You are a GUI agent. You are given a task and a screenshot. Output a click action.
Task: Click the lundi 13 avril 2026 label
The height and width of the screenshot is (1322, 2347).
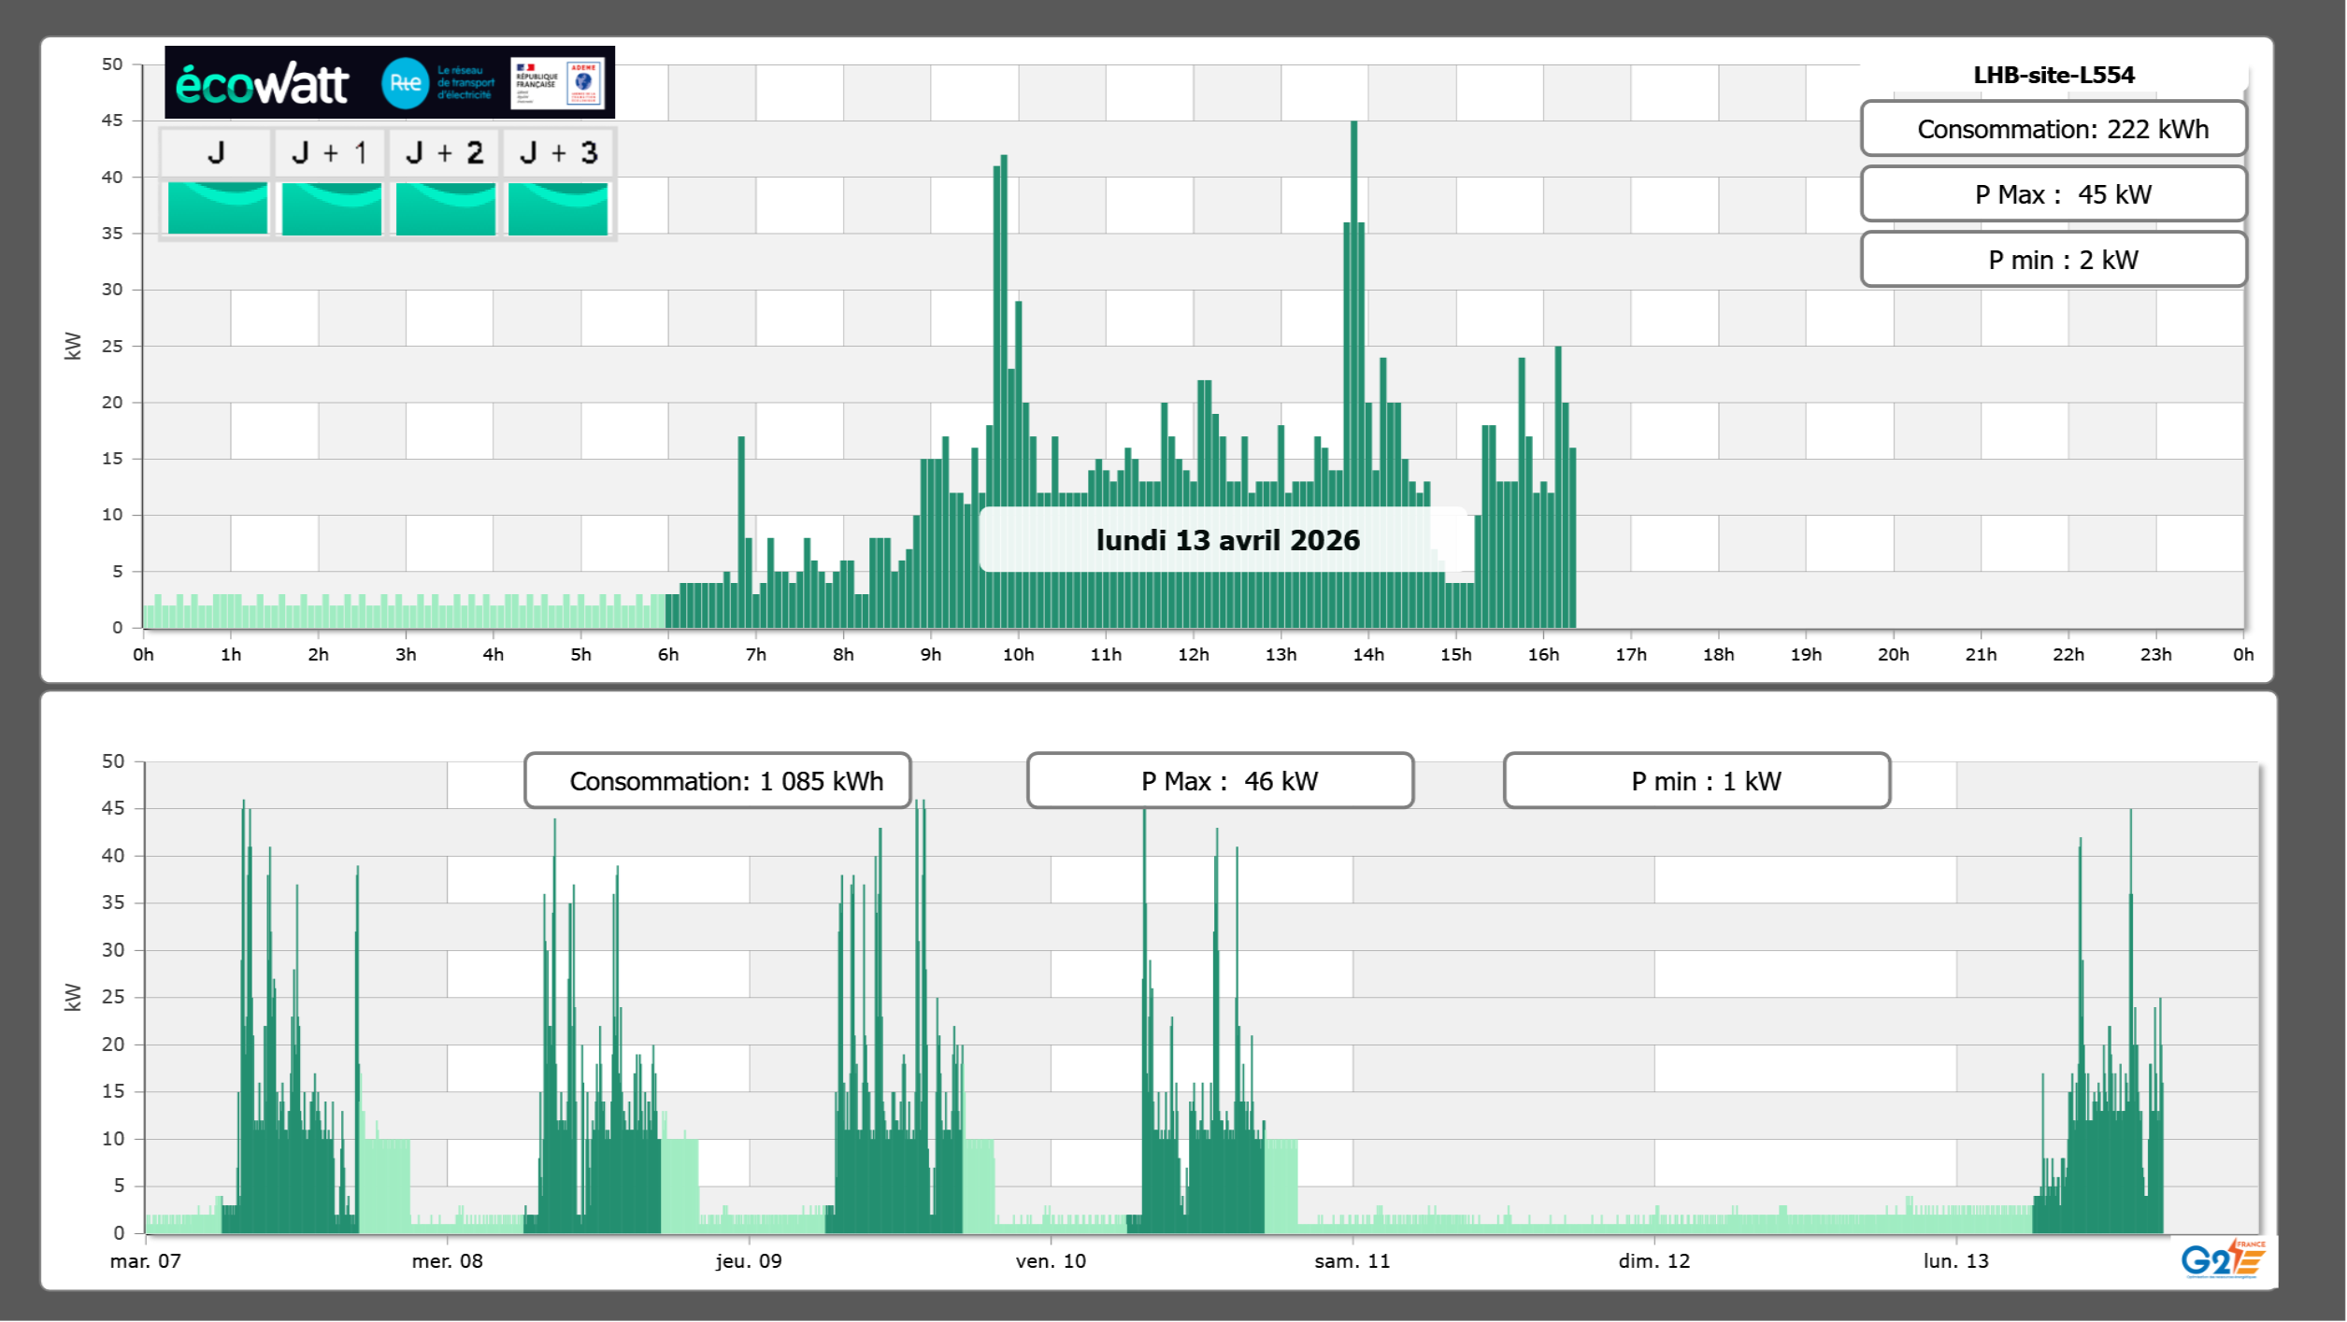tap(1227, 540)
